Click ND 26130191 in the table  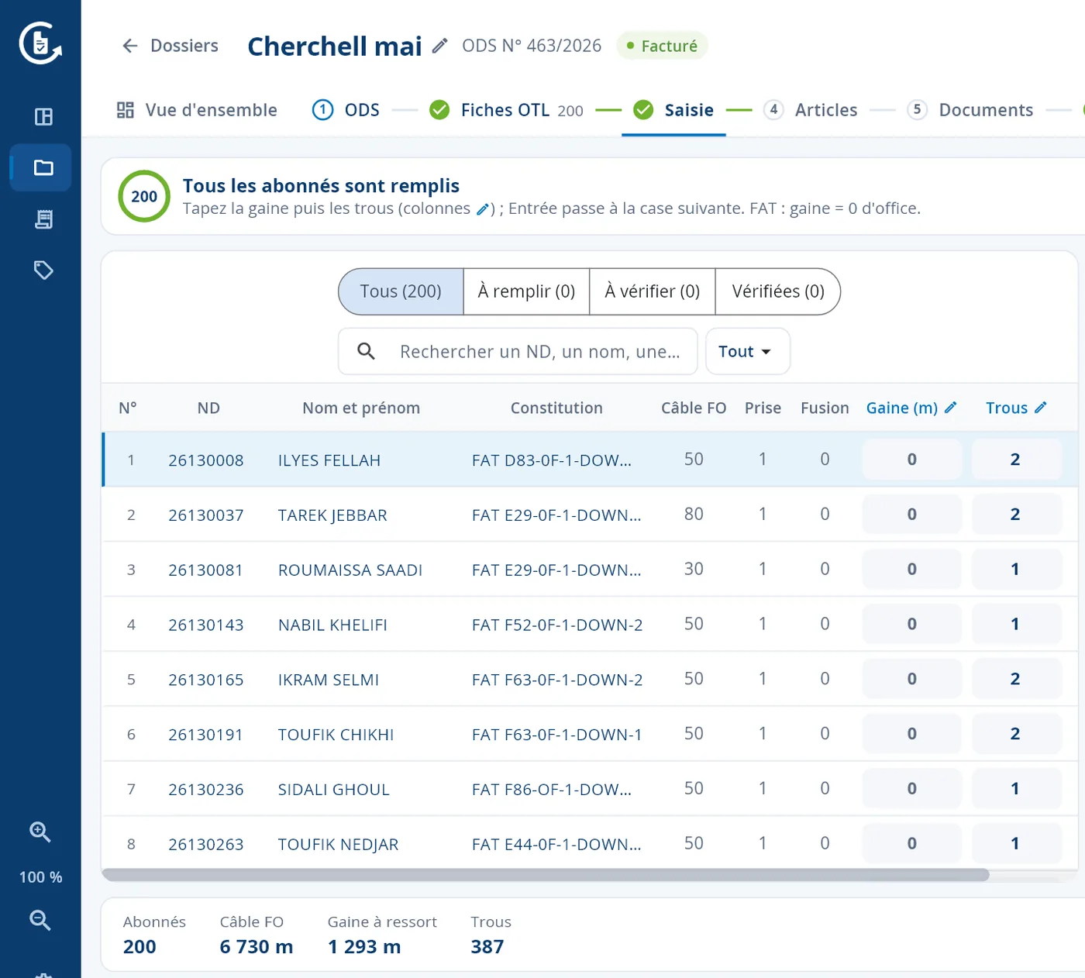(x=205, y=735)
